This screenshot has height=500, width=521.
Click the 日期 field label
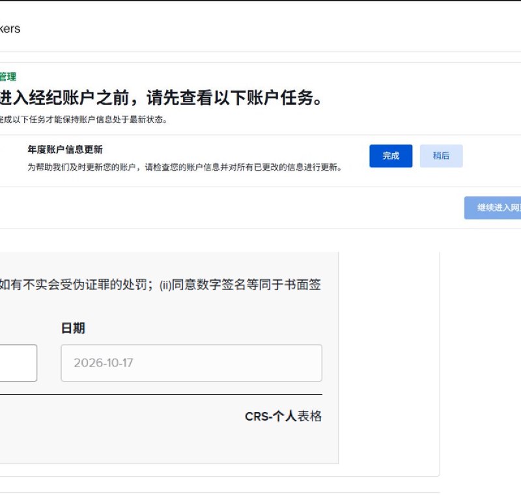coord(73,328)
